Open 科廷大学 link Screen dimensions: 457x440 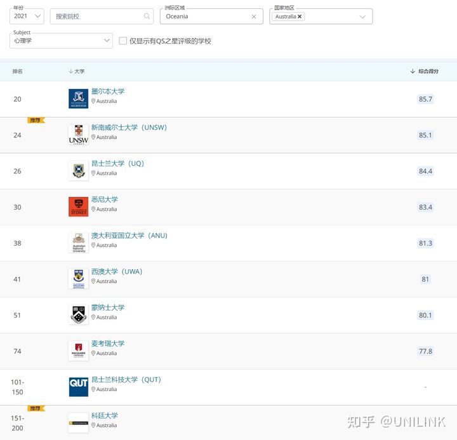[105, 415]
